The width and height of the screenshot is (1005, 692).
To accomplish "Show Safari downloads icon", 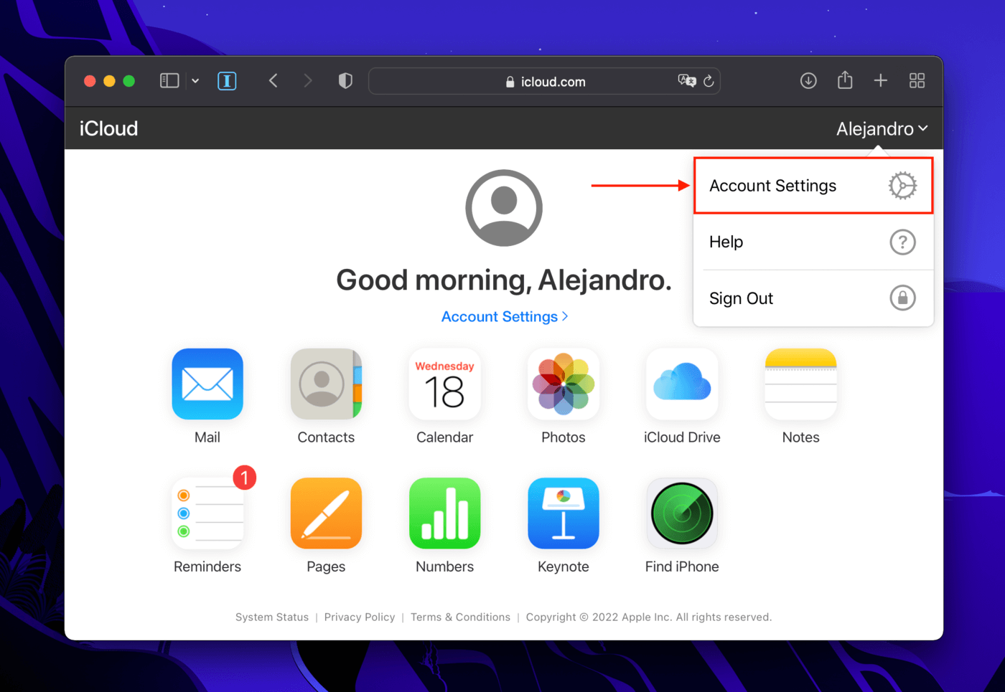I will [808, 81].
